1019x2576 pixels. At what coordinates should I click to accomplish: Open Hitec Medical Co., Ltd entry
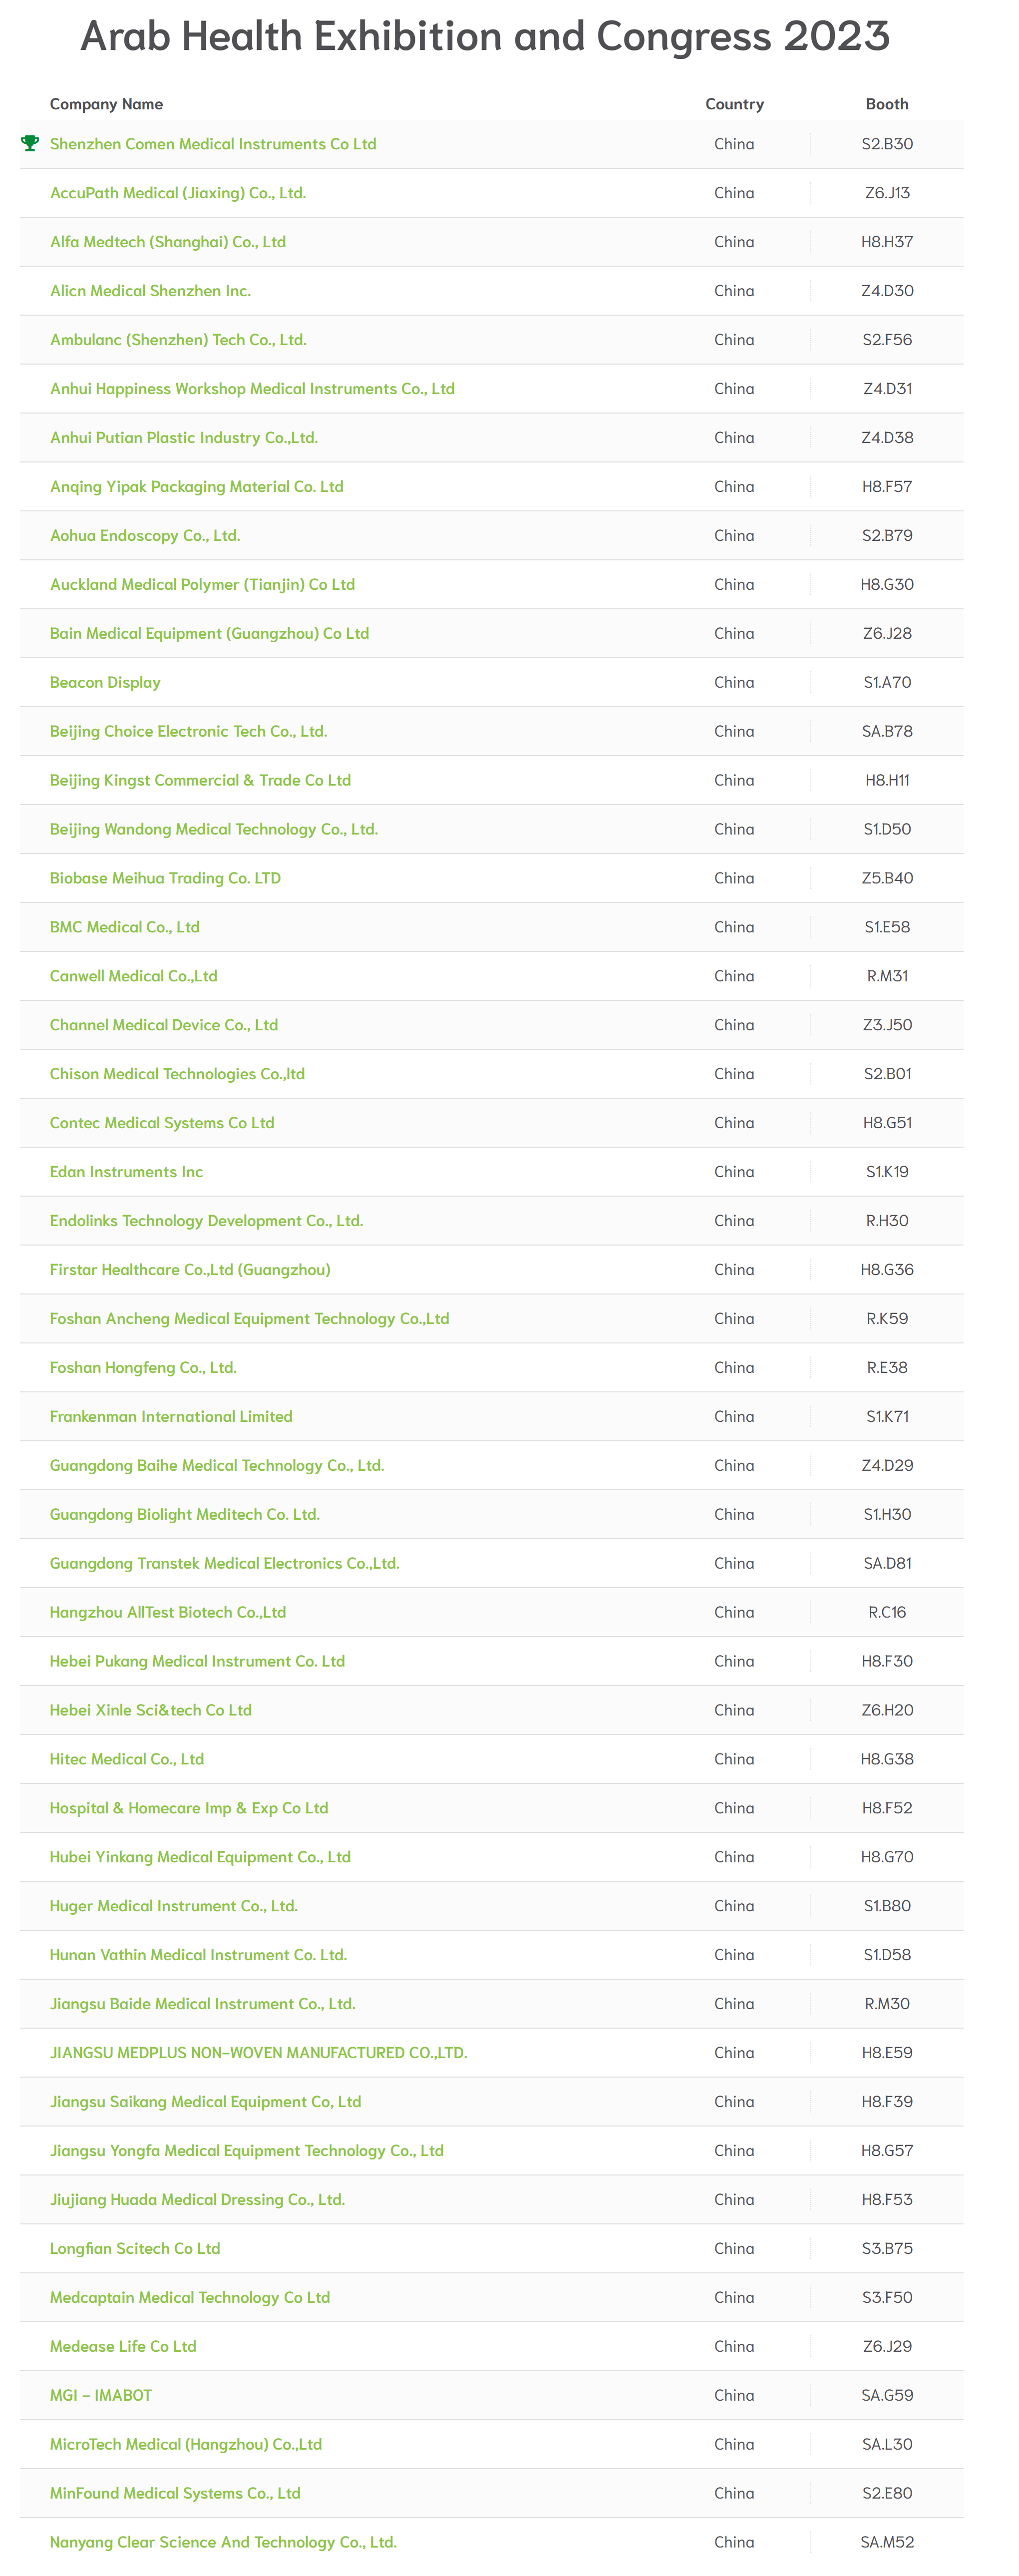(x=127, y=1759)
